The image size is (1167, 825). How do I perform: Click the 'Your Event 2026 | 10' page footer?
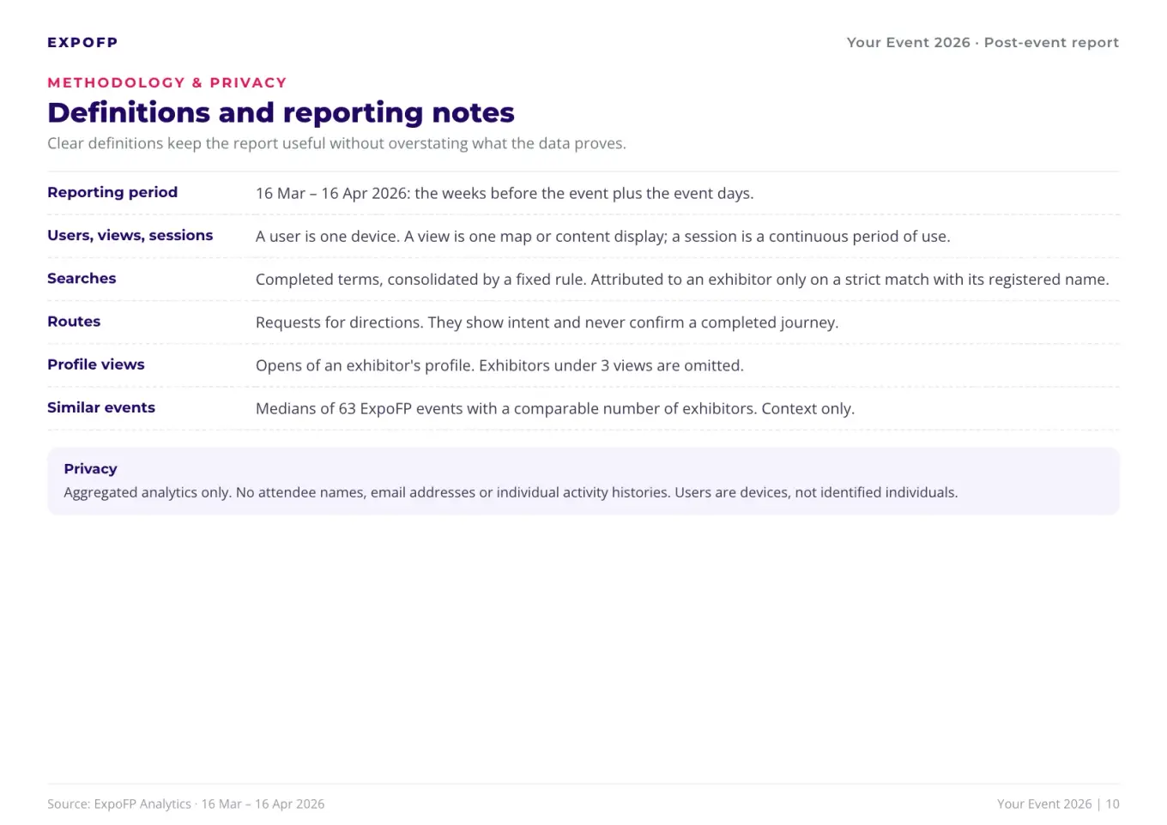[x=1058, y=804]
